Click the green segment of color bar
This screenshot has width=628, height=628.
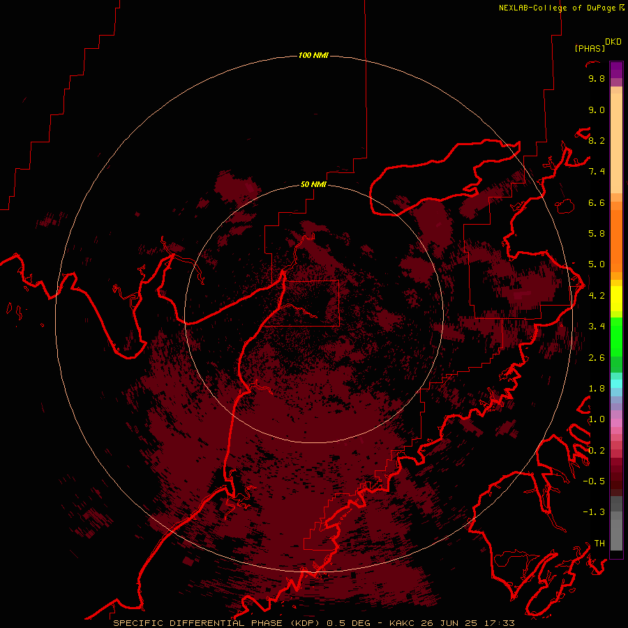point(616,338)
